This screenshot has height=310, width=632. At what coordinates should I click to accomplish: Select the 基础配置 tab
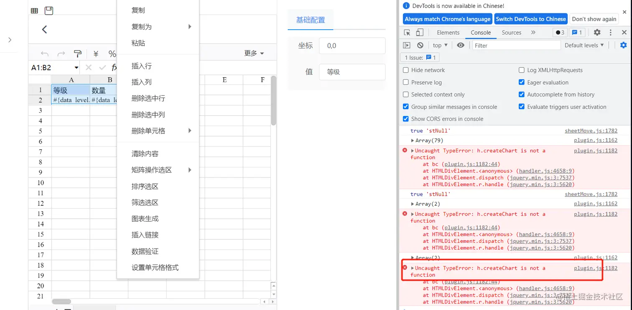tap(311, 20)
